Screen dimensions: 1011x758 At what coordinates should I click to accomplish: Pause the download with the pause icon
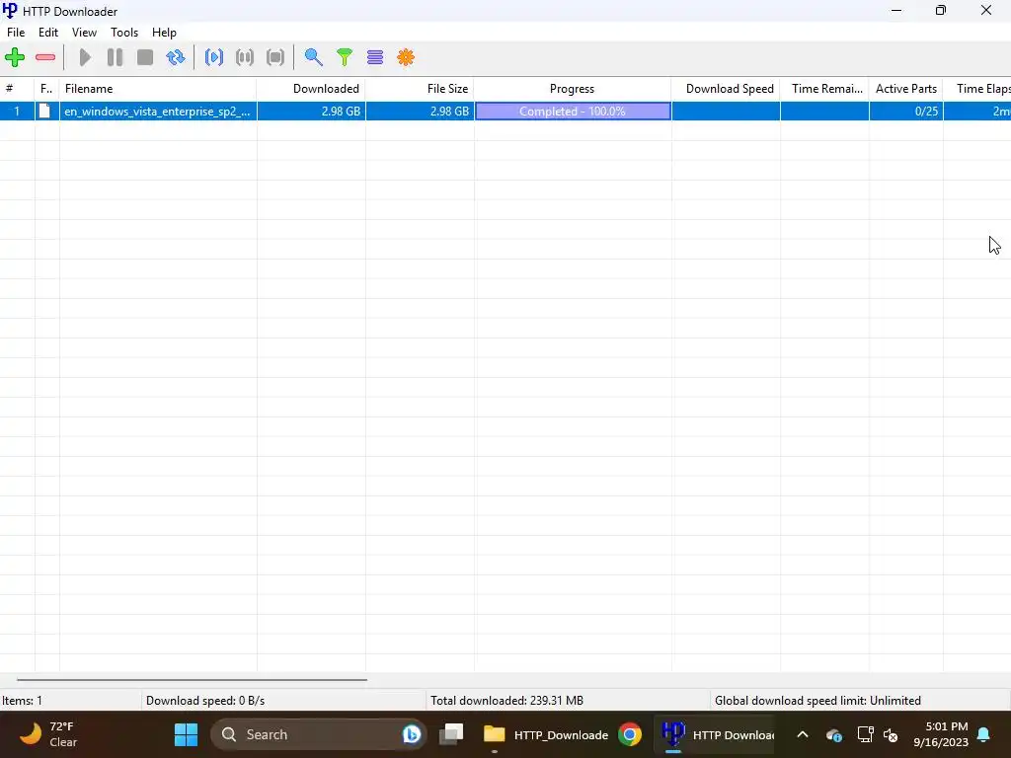pyautogui.click(x=115, y=57)
